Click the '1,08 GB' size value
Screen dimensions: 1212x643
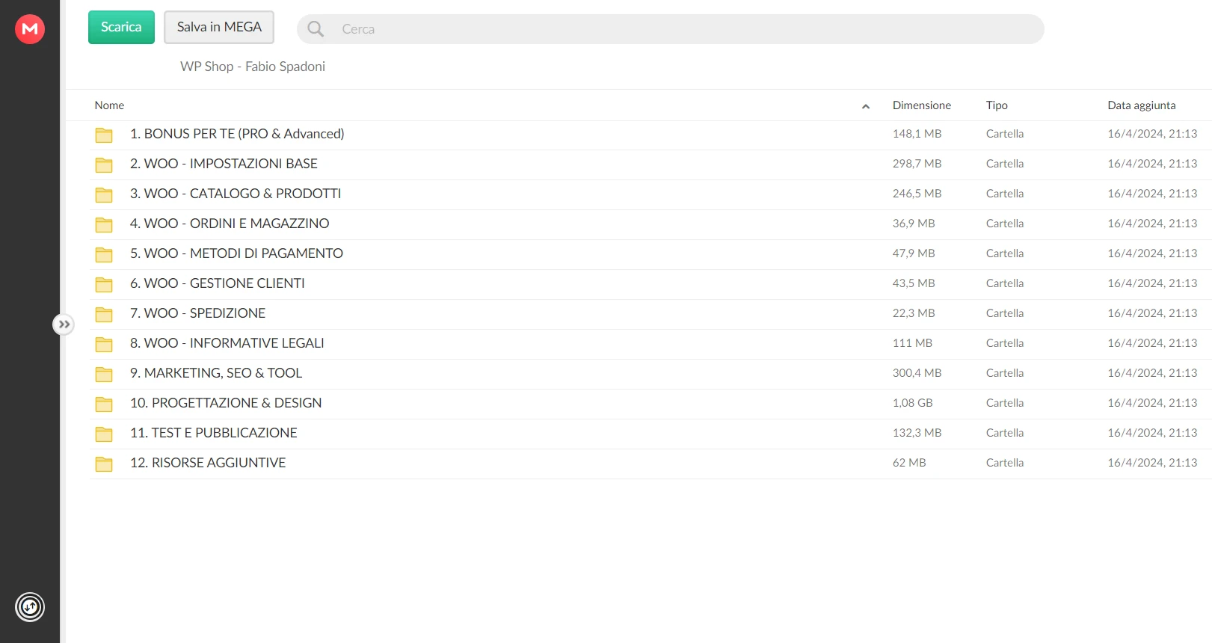click(912, 403)
